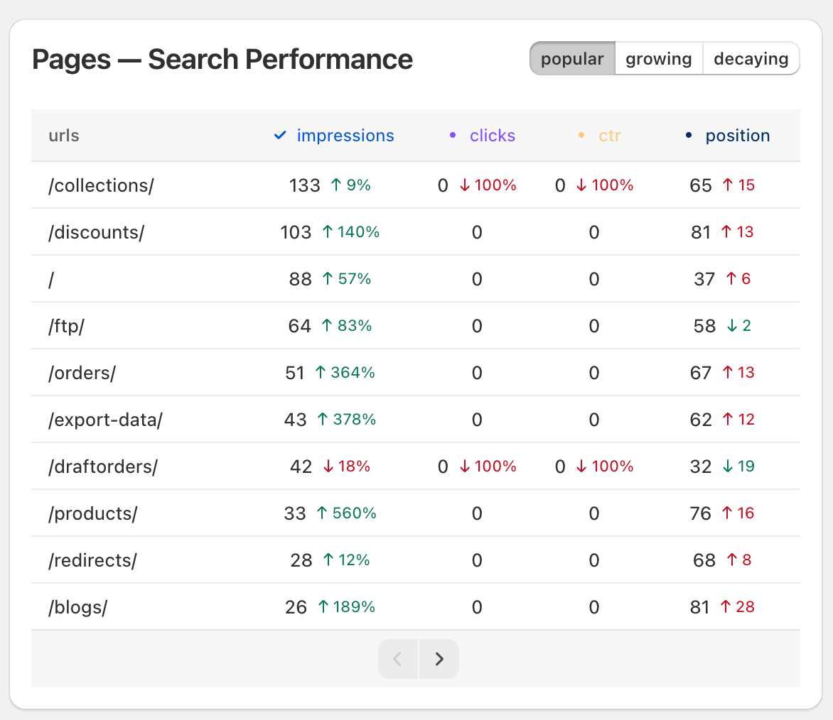Image resolution: width=833 pixels, height=720 pixels.
Task: Toggle the decaying view on
Action: pyautogui.click(x=751, y=58)
